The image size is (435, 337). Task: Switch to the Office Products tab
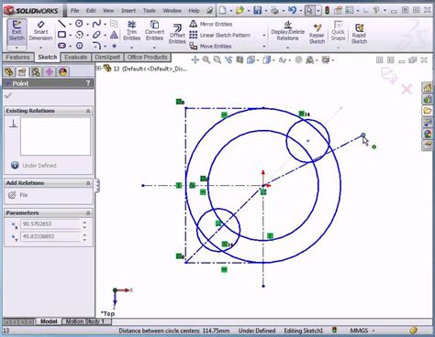click(x=147, y=57)
